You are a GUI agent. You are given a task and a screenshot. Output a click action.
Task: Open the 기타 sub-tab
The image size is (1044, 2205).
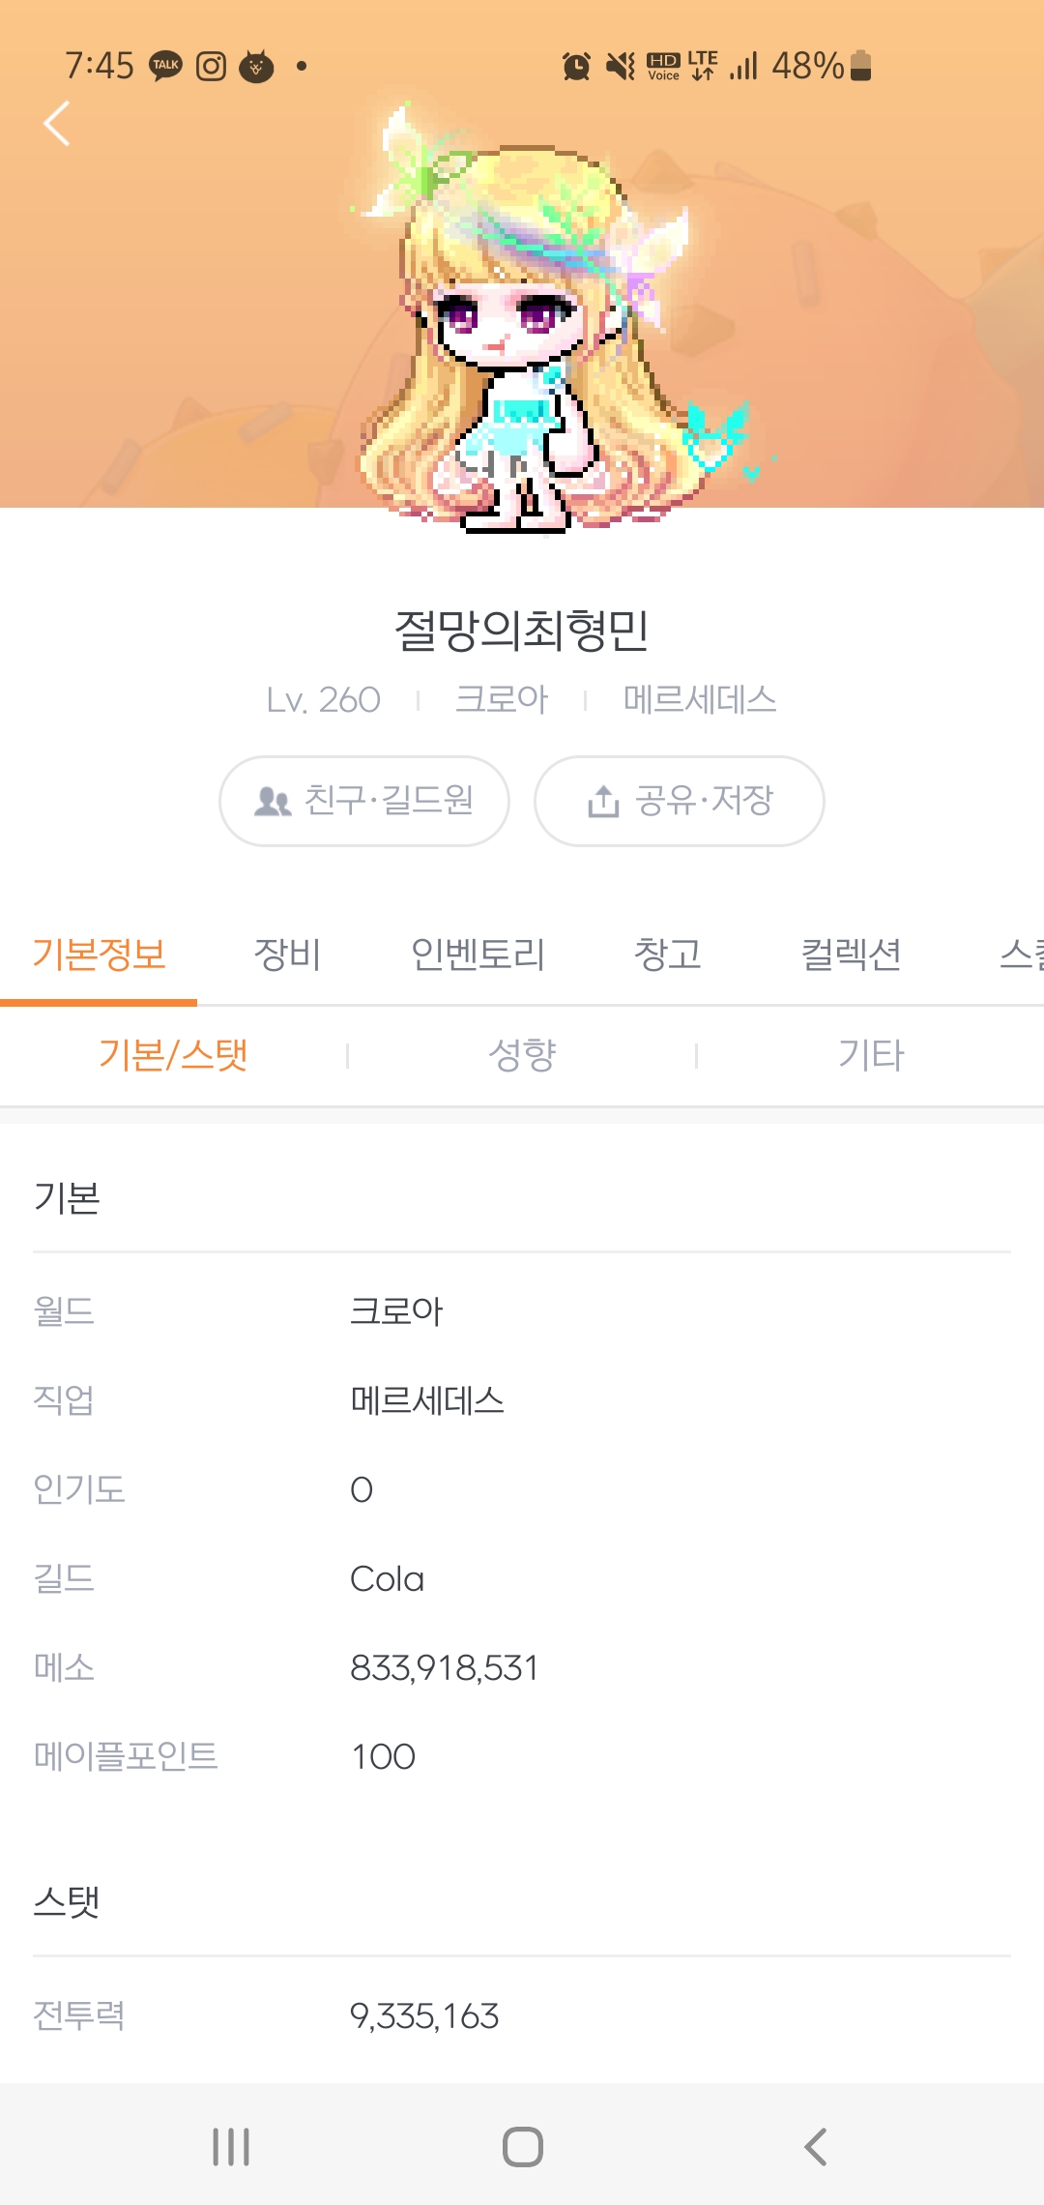(870, 1055)
